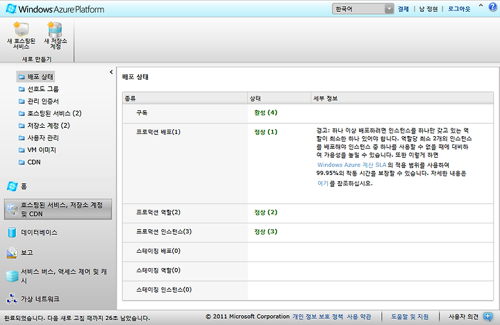The height and width of the screenshot is (325, 500).
Task: Click the Windows Azure Platform logo
Action: point(55,9)
